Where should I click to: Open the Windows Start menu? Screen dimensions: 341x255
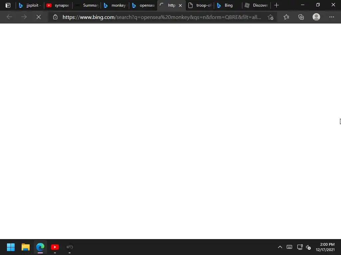11,247
